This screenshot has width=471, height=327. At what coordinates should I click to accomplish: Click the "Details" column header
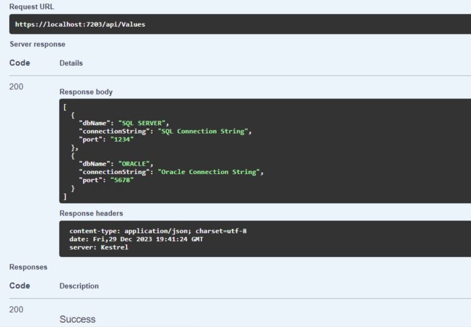(71, 63)
